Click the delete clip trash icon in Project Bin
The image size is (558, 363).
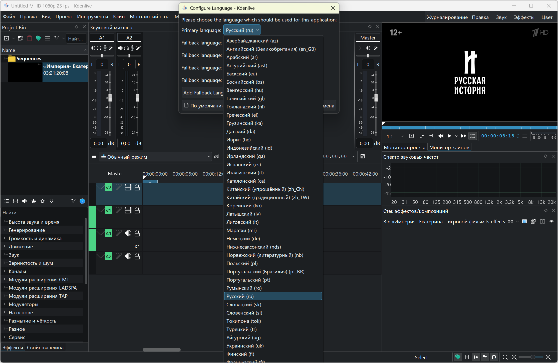(x=30, y=38)
